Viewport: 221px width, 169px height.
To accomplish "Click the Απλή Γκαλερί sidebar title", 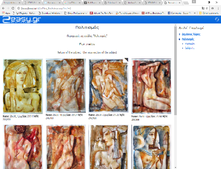I will coord(191,28).
